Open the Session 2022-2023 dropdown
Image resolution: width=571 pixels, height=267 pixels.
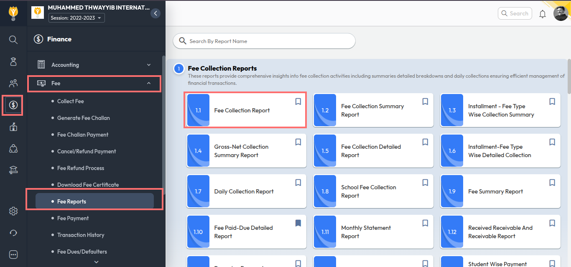pyautogui.click(x=76, y=18)
